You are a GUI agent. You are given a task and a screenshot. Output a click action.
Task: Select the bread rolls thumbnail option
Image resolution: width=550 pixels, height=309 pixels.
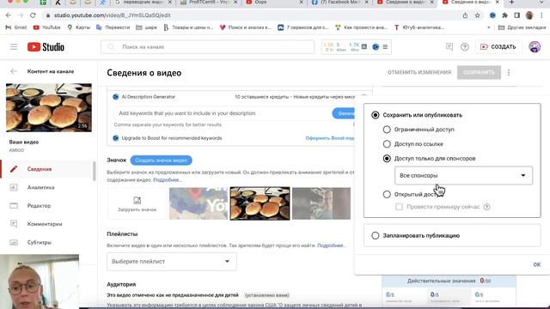tap(260, 203)
